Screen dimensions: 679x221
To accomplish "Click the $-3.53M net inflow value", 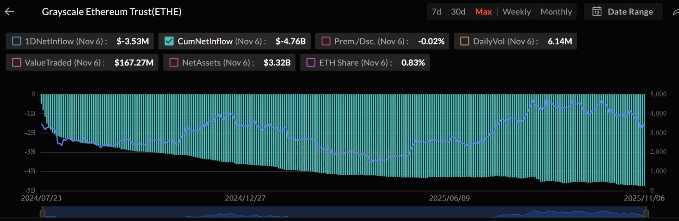I will click(132, 41).
